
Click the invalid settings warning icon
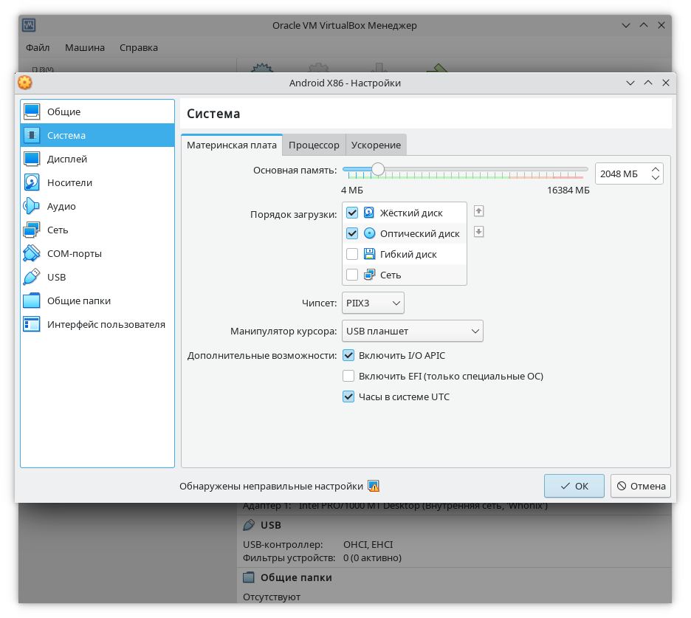pos(374,487)
